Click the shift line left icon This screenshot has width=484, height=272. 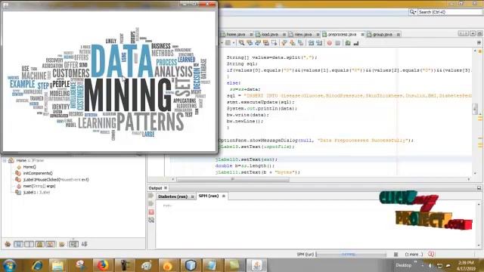311,43
